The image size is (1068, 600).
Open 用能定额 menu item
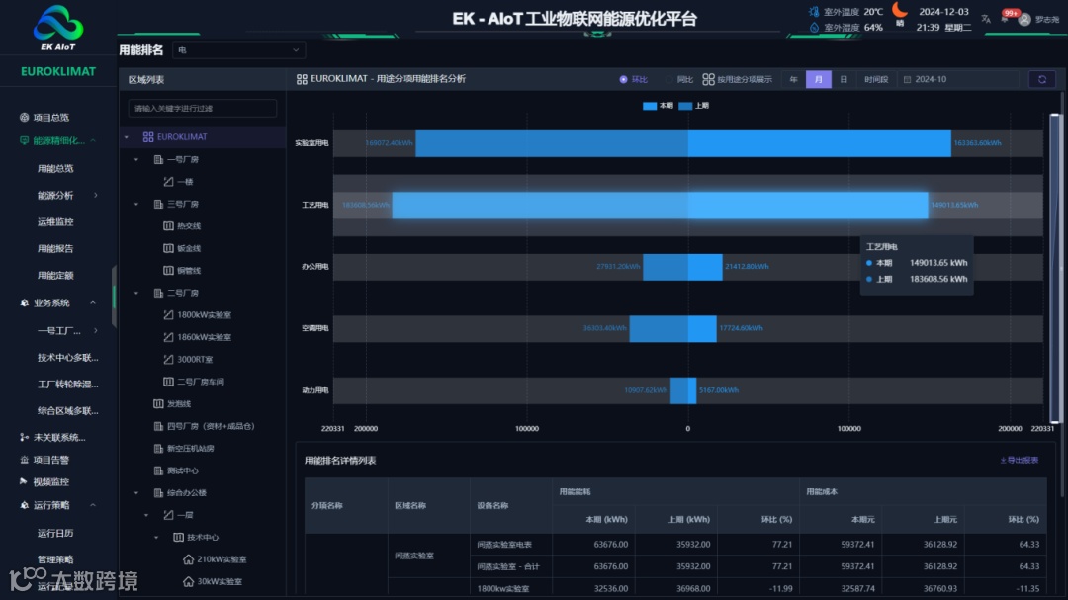55,275
